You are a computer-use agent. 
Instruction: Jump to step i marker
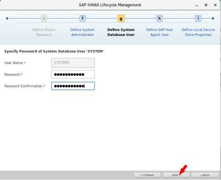(198, 18)
